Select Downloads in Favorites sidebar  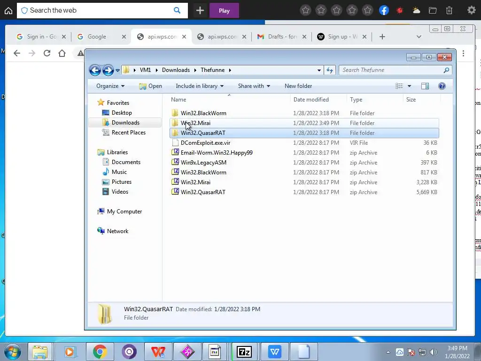125,123
